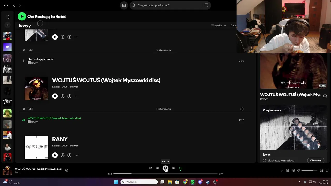
Task: Add now-playing track to Liked Songs in player bar
Action: pos(67,170)
